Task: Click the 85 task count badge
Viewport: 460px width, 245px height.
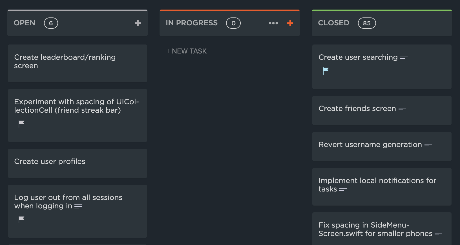Action: click(367, 23)
